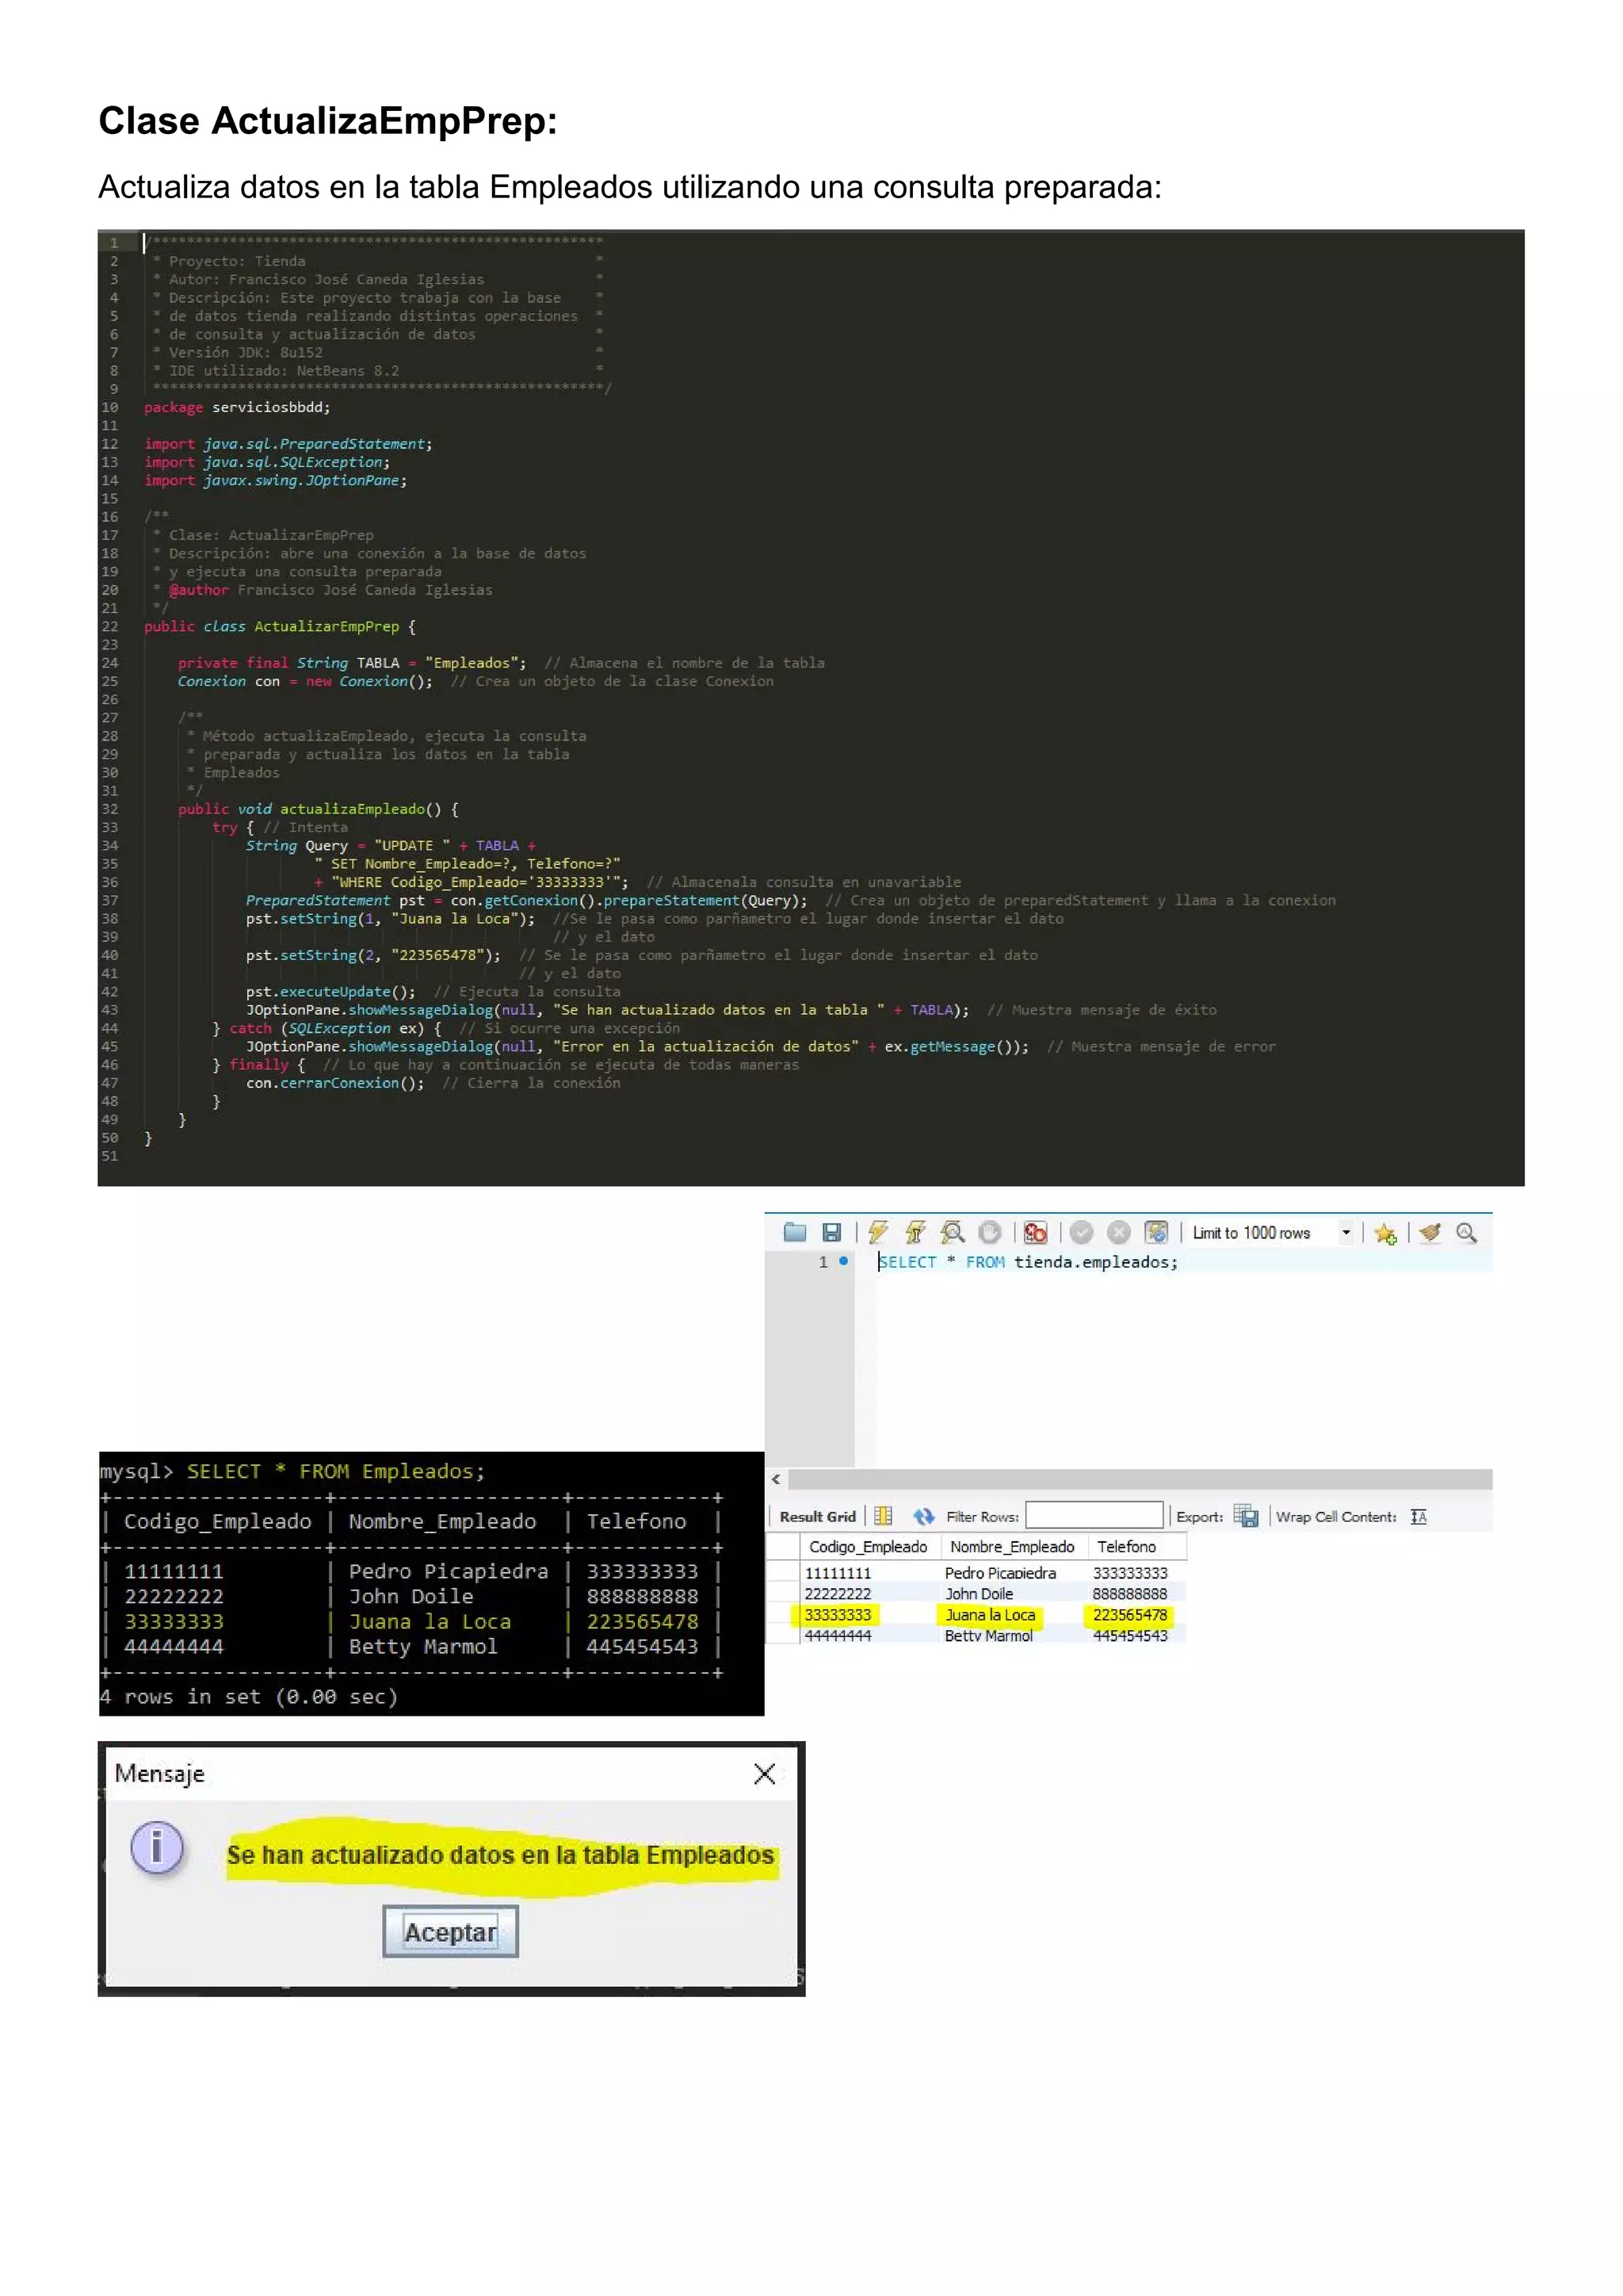This screenshot has width=1623, height=2296.
Task: Save the SQL script with disk icon
Action: pyautogui.click(x=831, y=1232)
